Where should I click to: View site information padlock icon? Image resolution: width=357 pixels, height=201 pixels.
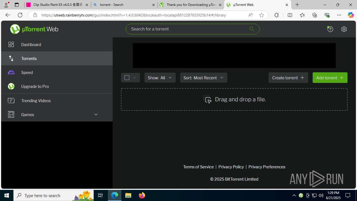point(35,15)
